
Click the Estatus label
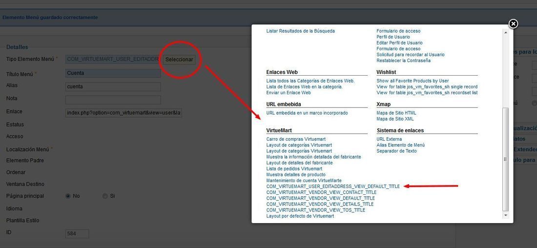(x=15, y=124)
